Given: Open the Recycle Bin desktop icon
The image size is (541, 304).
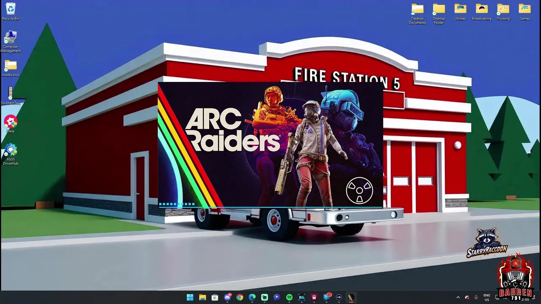Looking at the screenshot, I should (11, 11).
